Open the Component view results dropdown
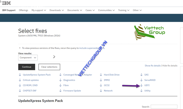Viewport: 183px width, 109px height. (28, 58)
